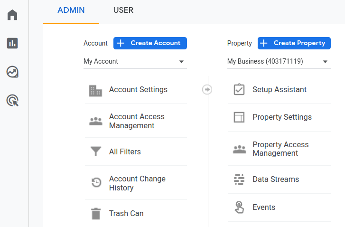Open Explore icon in left sidebar
The image size is (345, 227).
click(12, 72)
